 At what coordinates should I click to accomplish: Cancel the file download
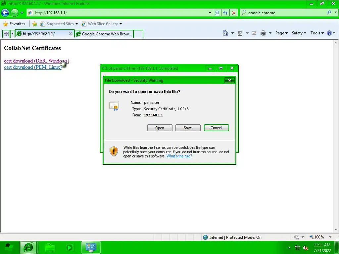(x=216, y=128)
